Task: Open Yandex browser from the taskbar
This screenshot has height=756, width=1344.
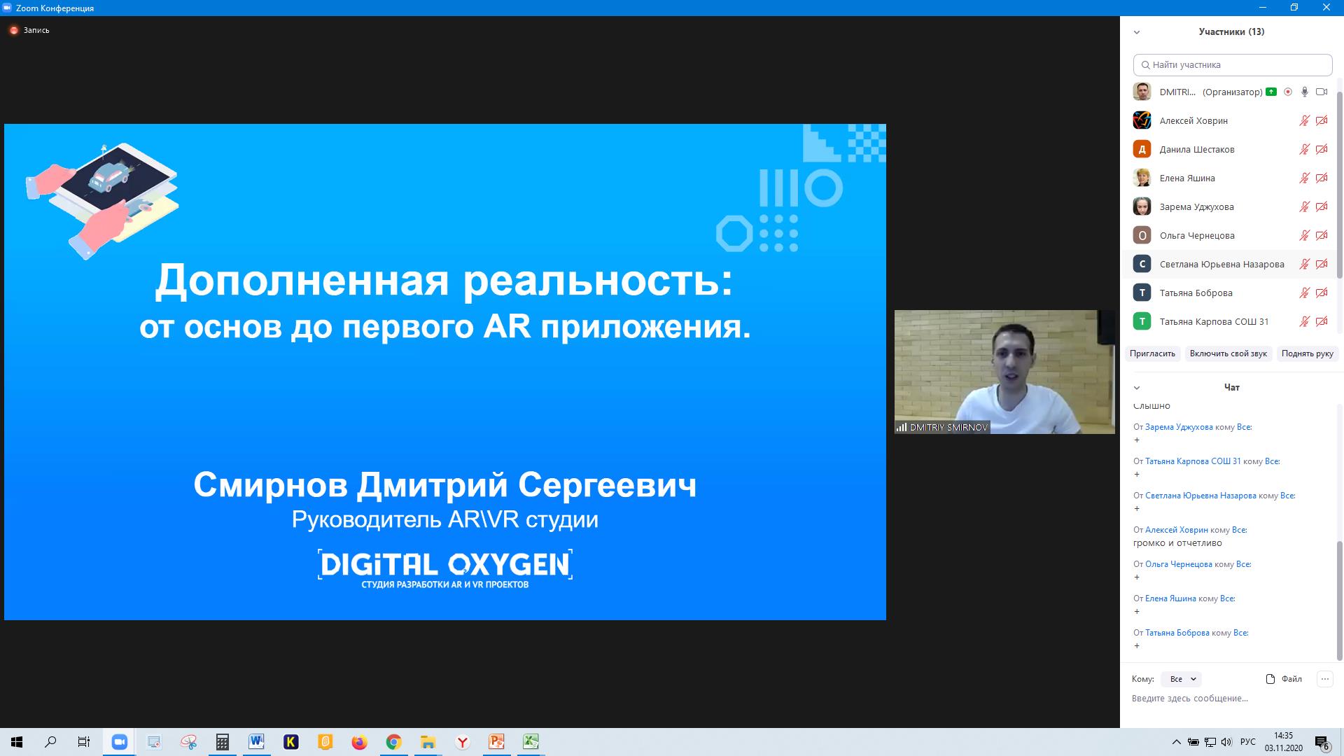Action: point(462,742)
